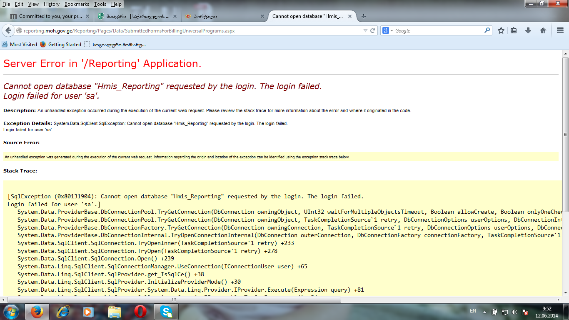Show hidden system tray icons
Image resolution: width=569 pixels, height=320 pixels.
coord(484,312)
